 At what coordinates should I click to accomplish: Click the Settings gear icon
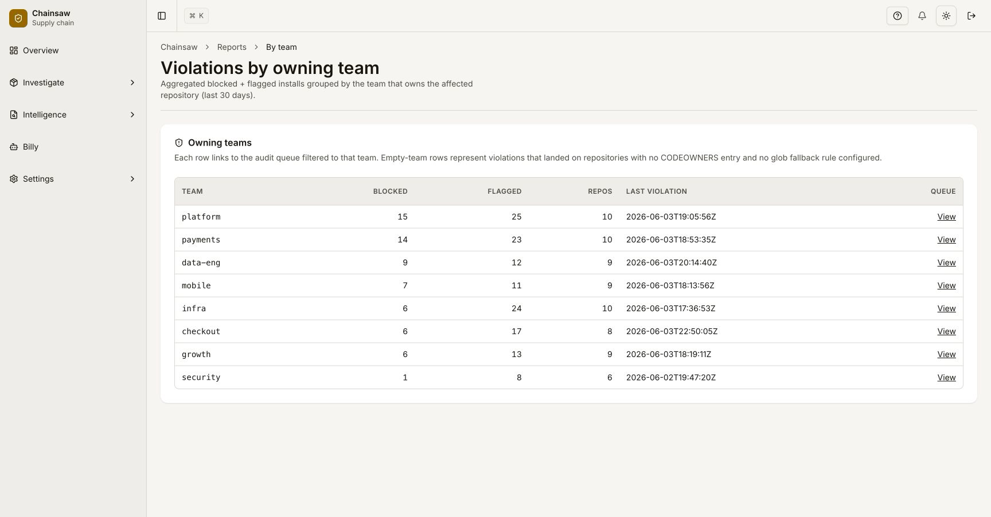(x=14, y=179)
